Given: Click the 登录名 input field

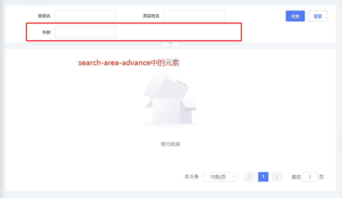Looking at the screenshot, I should 85,16.
